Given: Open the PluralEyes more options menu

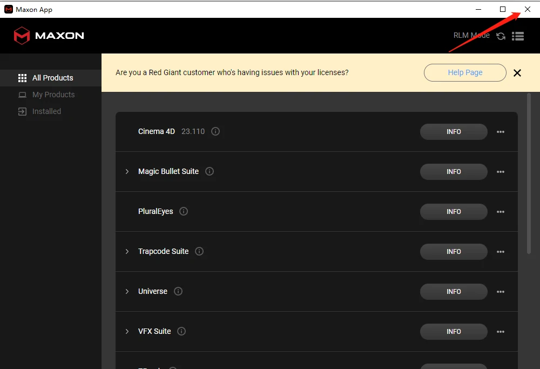Looking at the screenshot, I should click(x=501, y=212).
